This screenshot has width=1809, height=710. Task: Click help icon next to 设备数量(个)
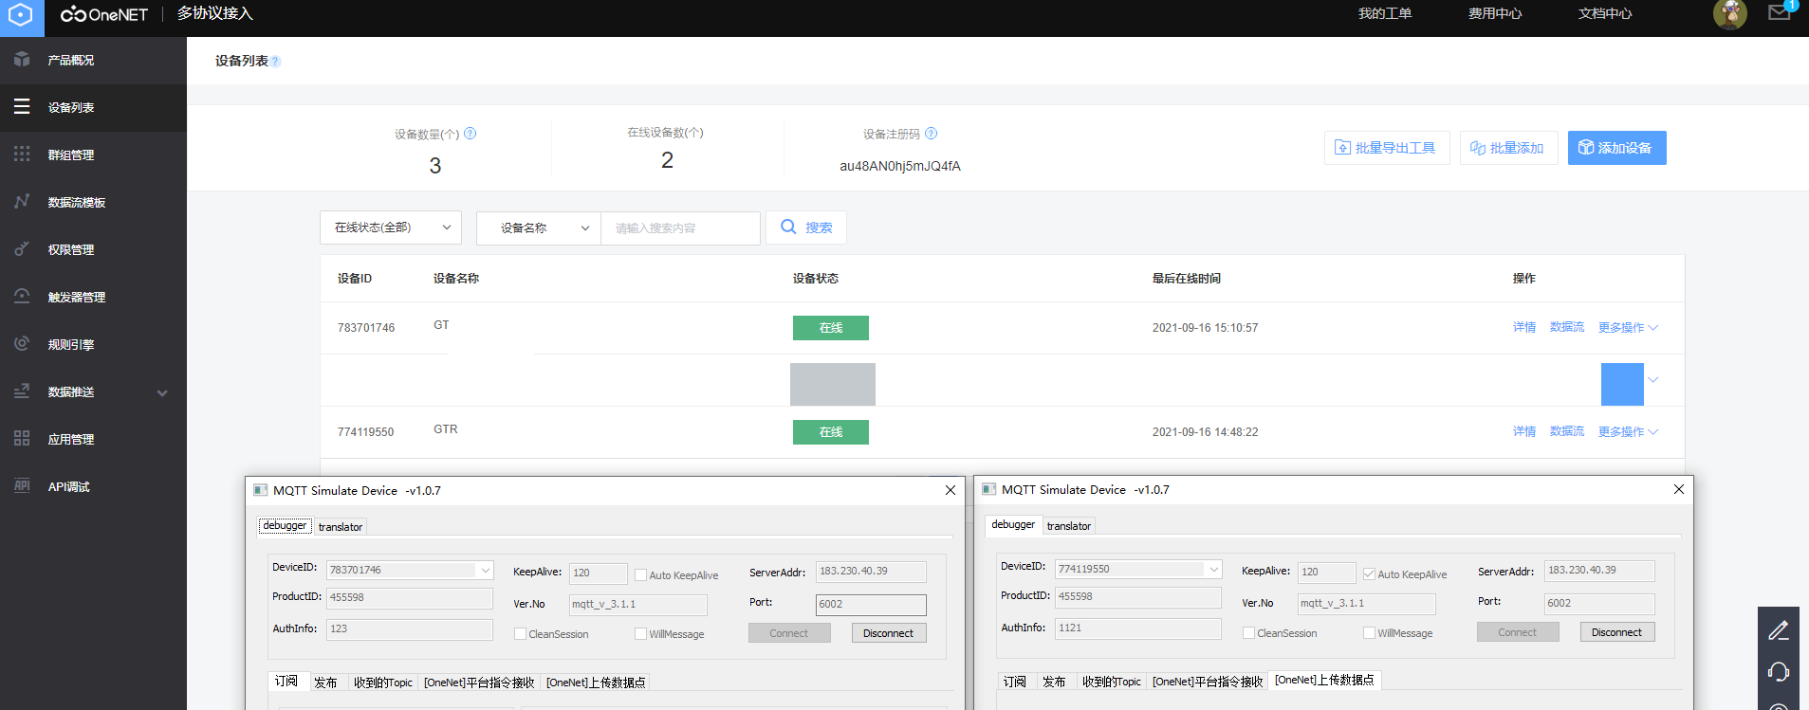click(471, 134)
